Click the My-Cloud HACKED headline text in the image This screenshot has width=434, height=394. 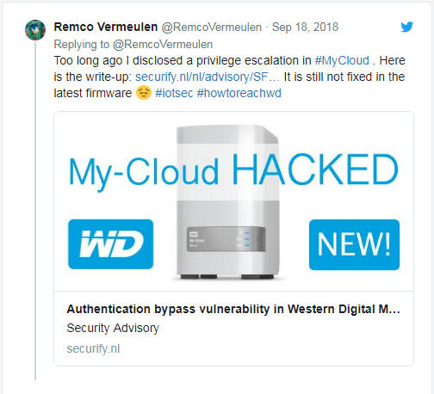coord(233,170)
